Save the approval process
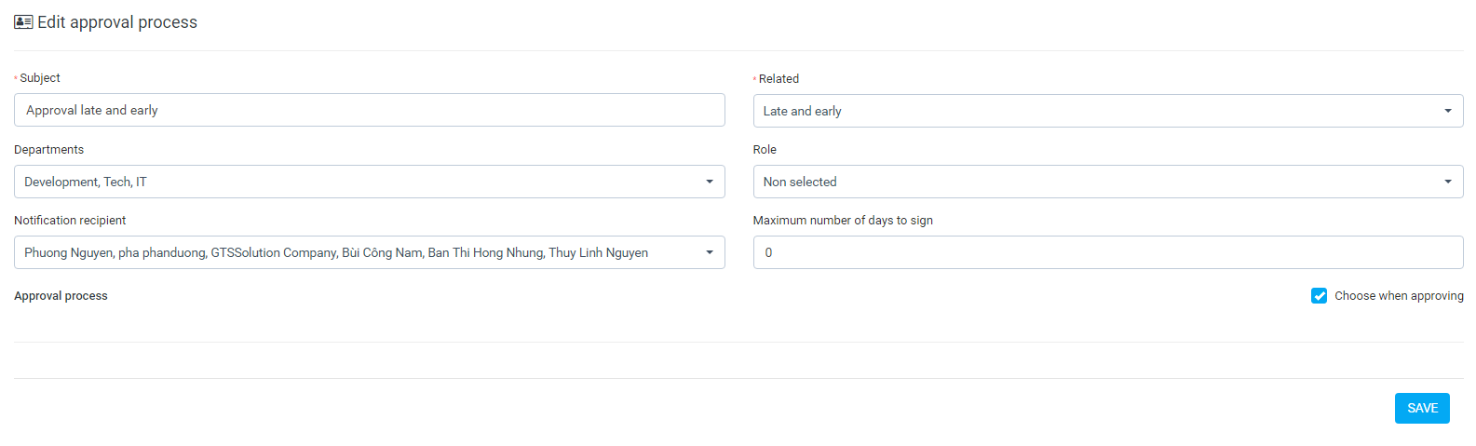The width and height of the screenshot is (1476, 446). pyautogui.click(x=1422, y=408)
